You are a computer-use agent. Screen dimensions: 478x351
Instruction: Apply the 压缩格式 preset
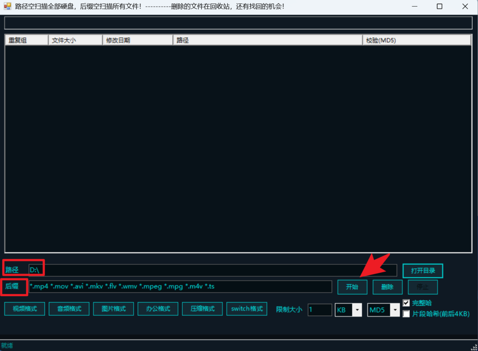[x=202, y=309]
